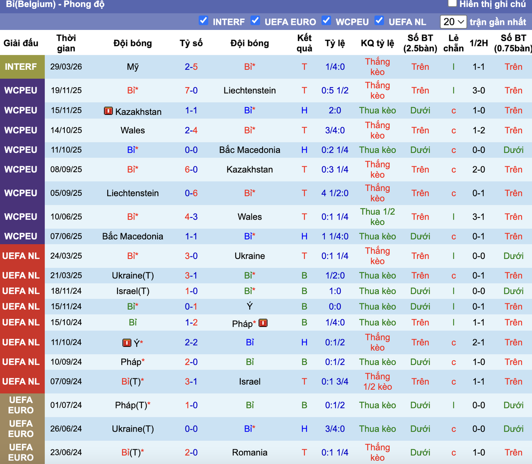Click the 3-0 half-time score on 19/11/25
Viewport: 532px width, 464px height.
479,90
